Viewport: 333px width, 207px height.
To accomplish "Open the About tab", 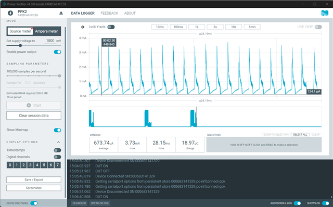I will click(130, 13).
